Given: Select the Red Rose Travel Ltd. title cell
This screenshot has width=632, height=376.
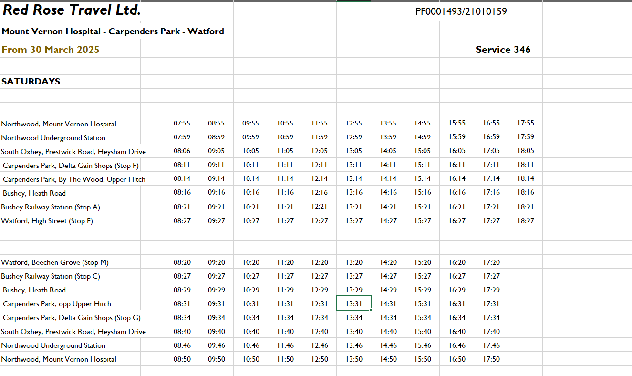Looking at the screenshot, I should [x=72, y=10].
